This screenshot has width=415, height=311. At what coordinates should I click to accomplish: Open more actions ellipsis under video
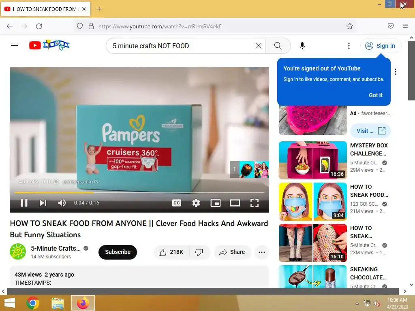pyautogui.click(x=262, y=252)
